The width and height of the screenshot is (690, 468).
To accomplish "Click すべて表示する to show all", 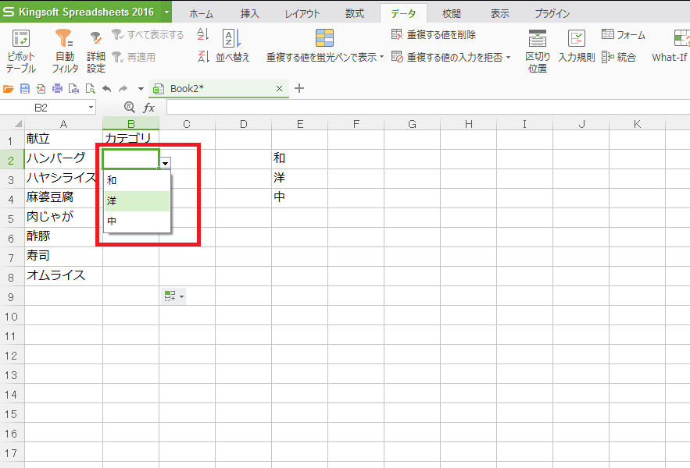I will (148, 35).
